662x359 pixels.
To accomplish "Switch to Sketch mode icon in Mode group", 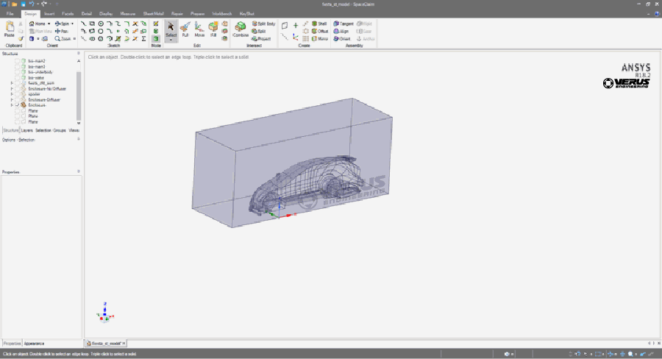I will point(156,24).
